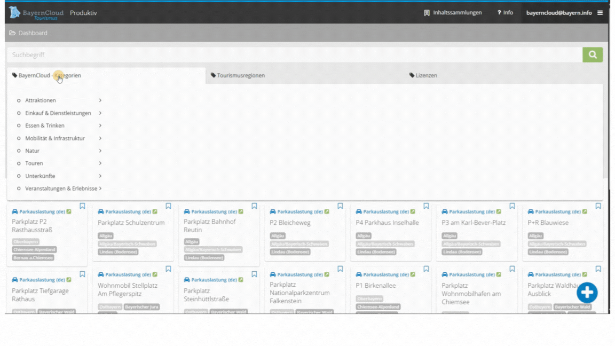
Task: Bookmark the Parkplatz Nationalparkzentrum Falkenstein card
Action: (x=340, y=269)
